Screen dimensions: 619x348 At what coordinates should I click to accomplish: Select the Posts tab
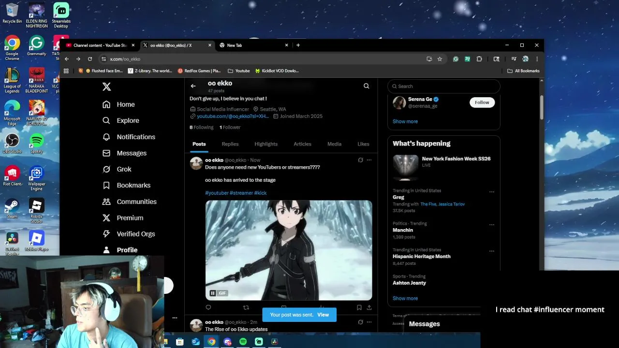(x=199, y=144)
